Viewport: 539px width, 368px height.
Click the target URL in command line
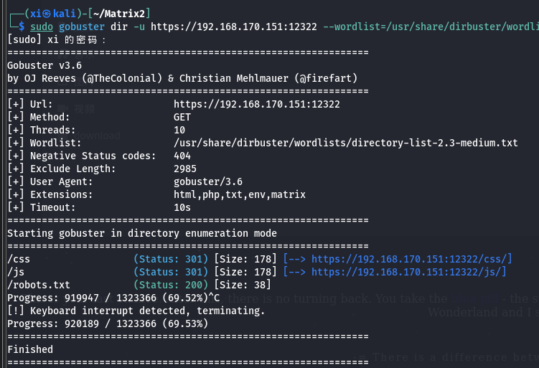(234, 27)
